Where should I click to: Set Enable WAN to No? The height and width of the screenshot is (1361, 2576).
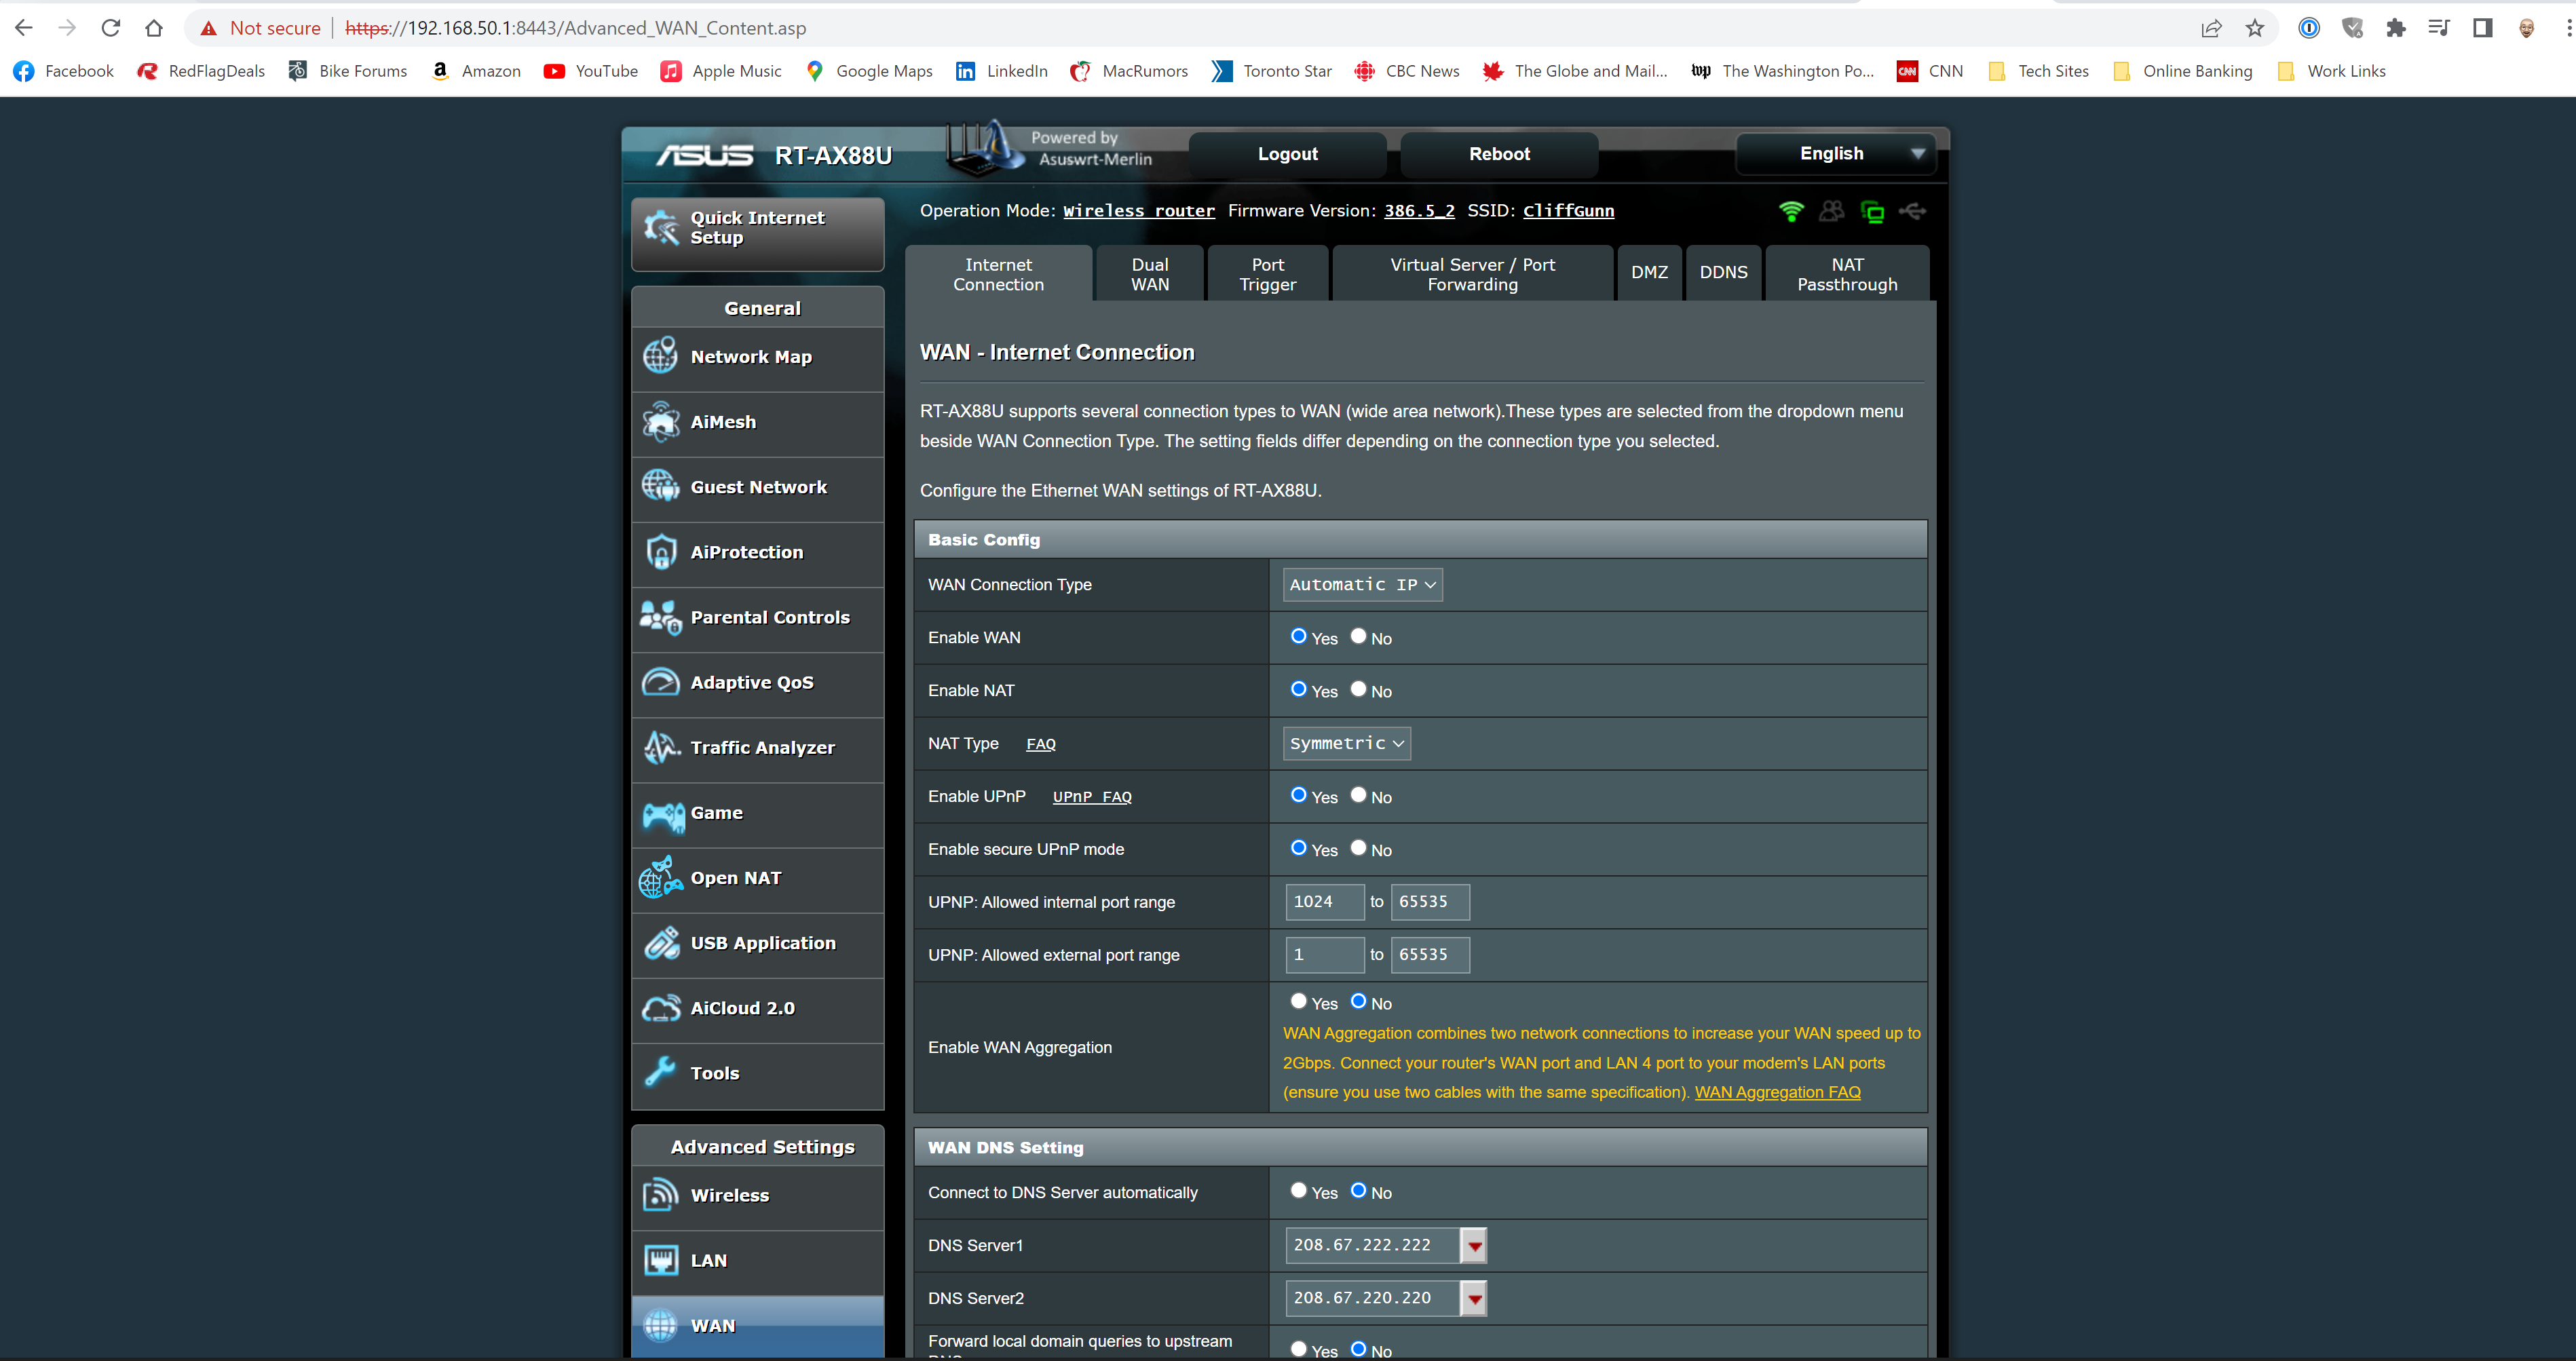pyautogui.click(x=1358, y=636)
